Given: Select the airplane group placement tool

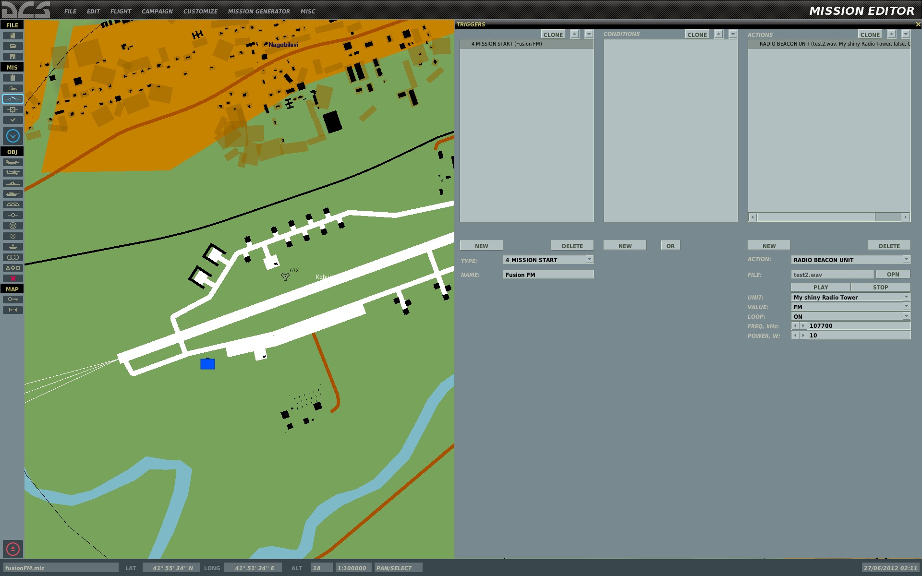Looking at the screenshot, I should pyautogui.click(x=13, y=162).
